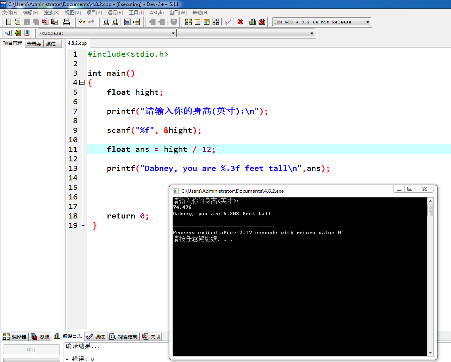Click the Save file toolbar icon

pos(27,22)
